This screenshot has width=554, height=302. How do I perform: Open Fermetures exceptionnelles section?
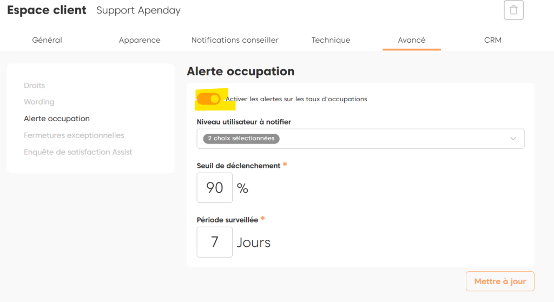pos(74,135)
